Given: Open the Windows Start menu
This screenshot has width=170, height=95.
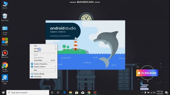Looking at the screenshot, I should (x=3, y=93).
